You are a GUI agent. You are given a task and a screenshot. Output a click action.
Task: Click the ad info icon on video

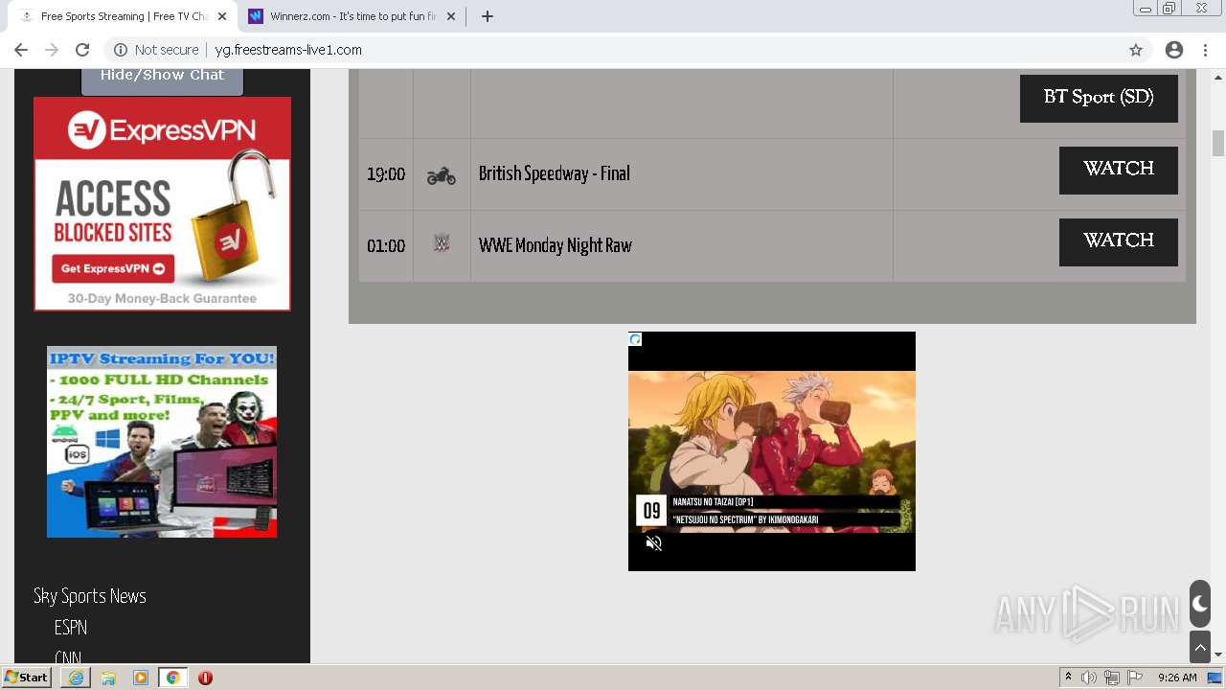(x=635, y=339)
